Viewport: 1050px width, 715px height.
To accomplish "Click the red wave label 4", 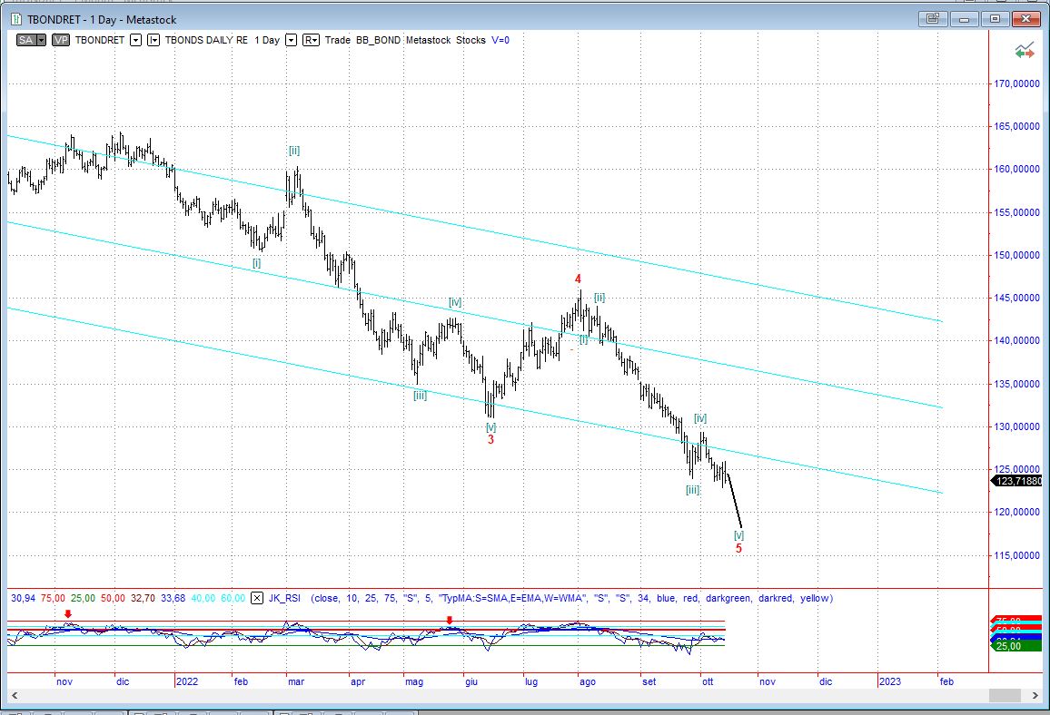I will point(578,279).
